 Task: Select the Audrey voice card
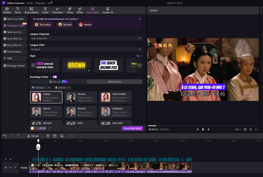pyautogui.click(x=46, y=97)
